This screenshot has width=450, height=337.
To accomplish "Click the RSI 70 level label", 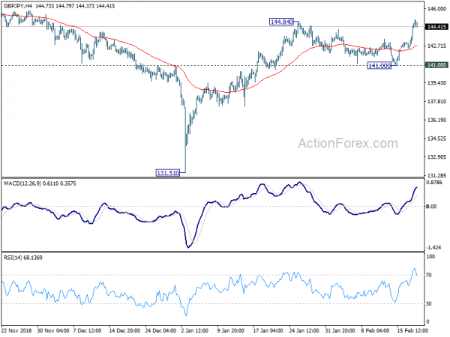I will (x=428, y=275).
